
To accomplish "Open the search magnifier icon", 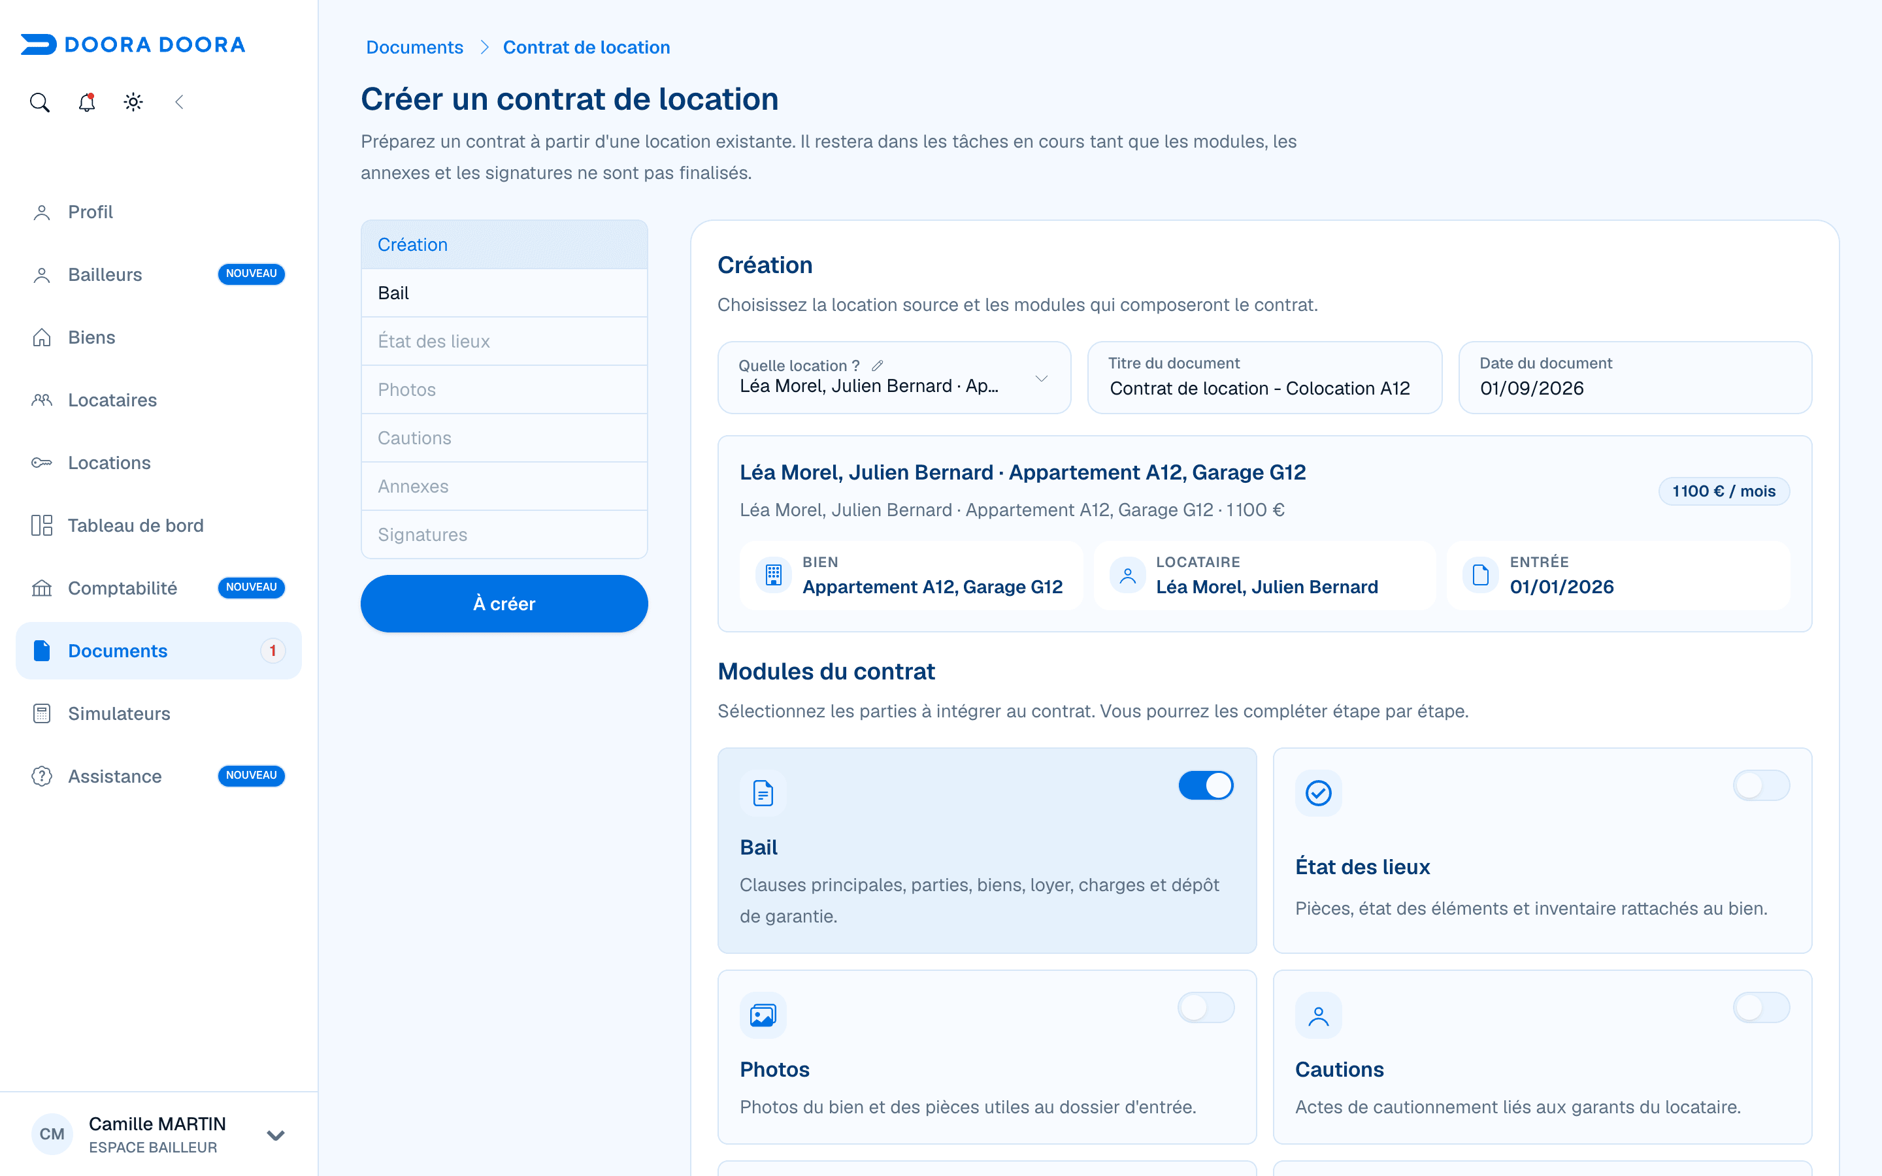I will 40,102.
